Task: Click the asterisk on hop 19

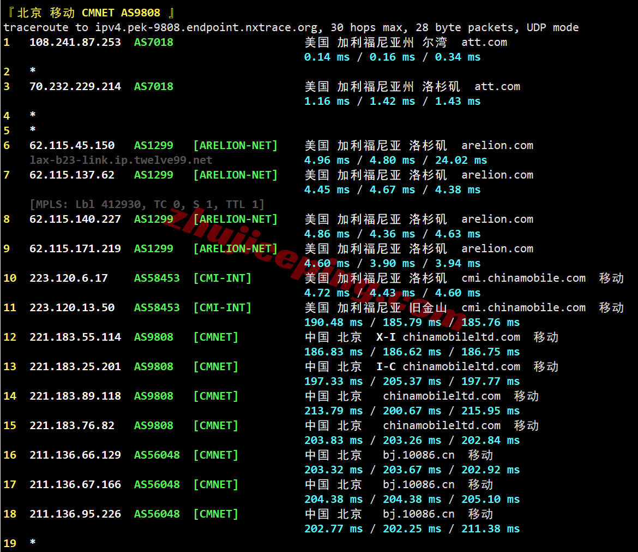Action: (33, 542)
